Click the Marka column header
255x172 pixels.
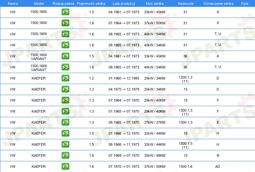pyautogui.click(x=13, y=3)
